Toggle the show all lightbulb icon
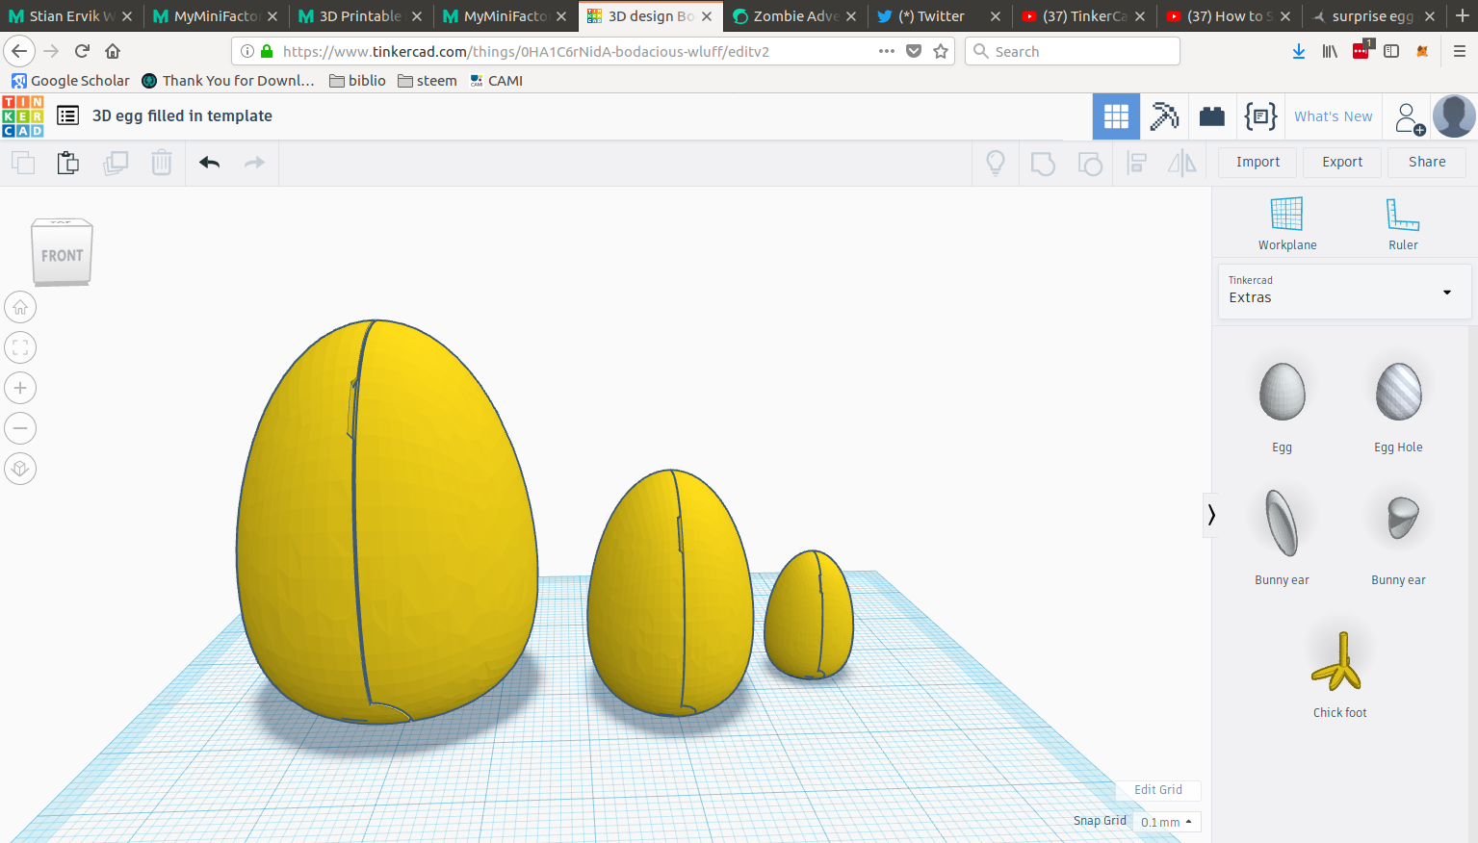Viewport: 1478px width, 843px height. pyautogui.click(x=996, y=163)
